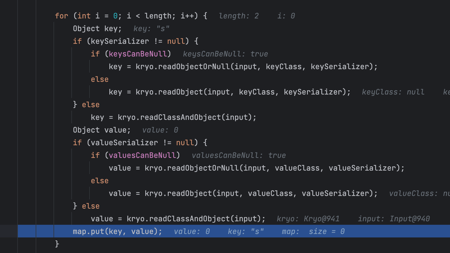Click the purple keysCanBeNull field in the if condition
The width and height of the screenshot is (450, 253).
click(138, 54)
